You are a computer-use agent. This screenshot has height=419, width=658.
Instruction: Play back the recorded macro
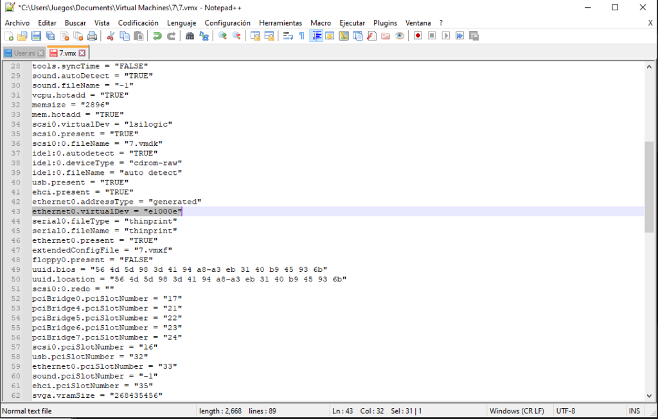pos(446,36)
